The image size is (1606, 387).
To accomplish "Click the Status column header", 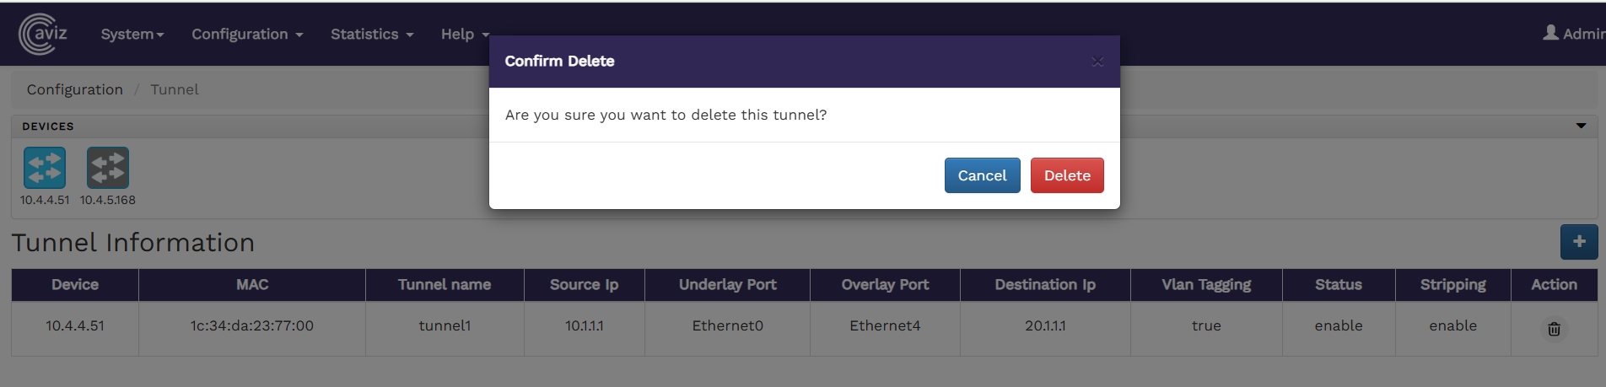I will click(1338, 285).
